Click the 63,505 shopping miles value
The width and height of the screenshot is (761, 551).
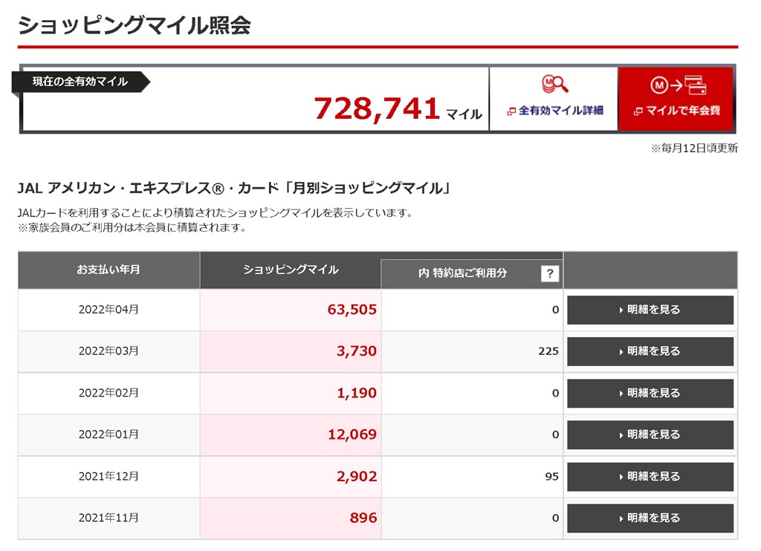(352, 310)
